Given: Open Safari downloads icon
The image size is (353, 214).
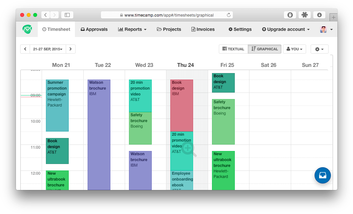Looking at the screenshot, I should (x=319, y=15).
